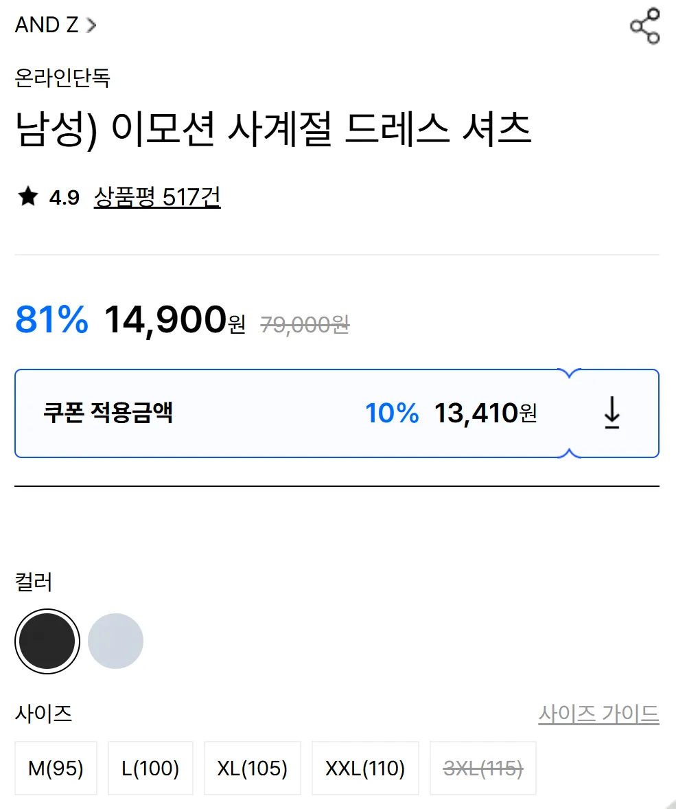Click the star rating icon
676x809 pixels.
click(28, 198)
